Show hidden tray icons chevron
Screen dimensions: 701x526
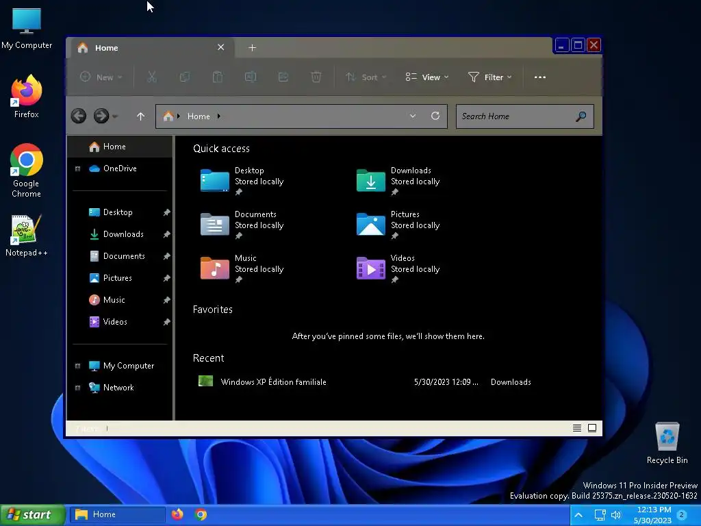point(578,515)
